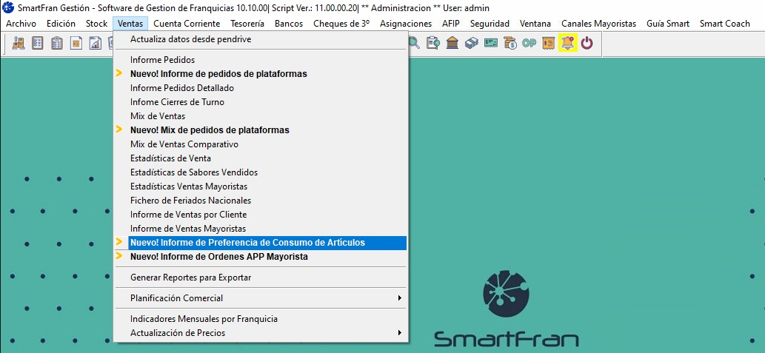Click the red power exit icon
Image resolution: width=765 pixels, height=353 pixels.
coord(587,43)
